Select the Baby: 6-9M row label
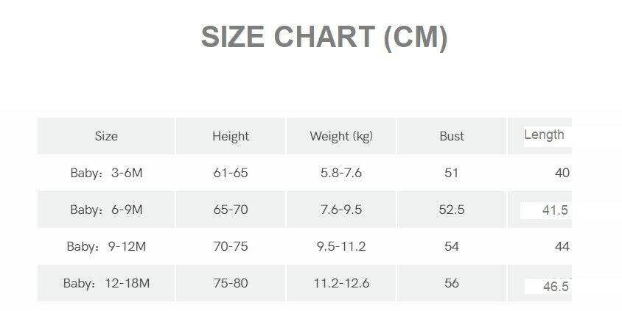The image size is (622, 311). (x=106, y=210)
